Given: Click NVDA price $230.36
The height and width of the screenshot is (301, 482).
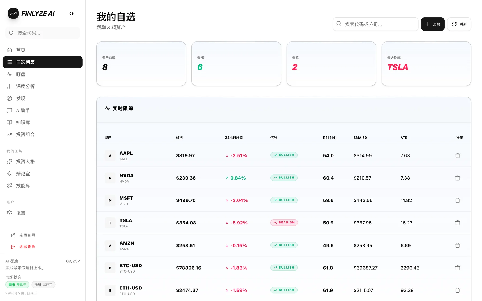Looking at the screenshot, I should coord(186,178).
